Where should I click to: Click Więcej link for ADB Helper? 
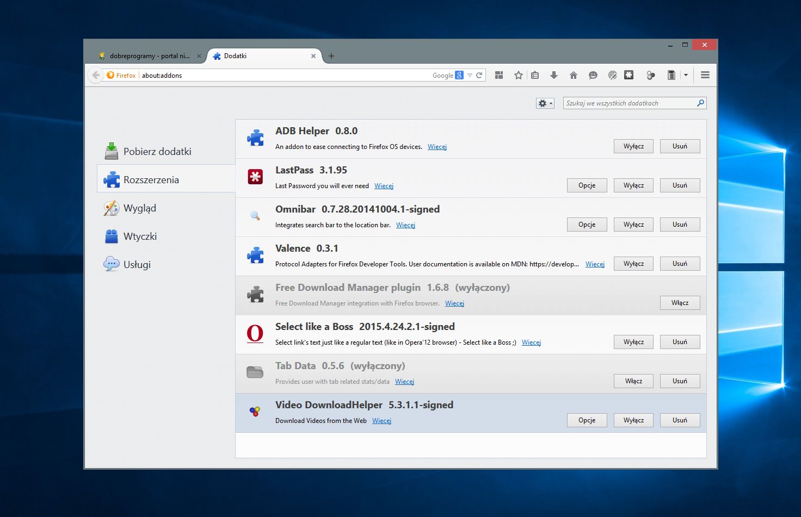pos(437,147)
